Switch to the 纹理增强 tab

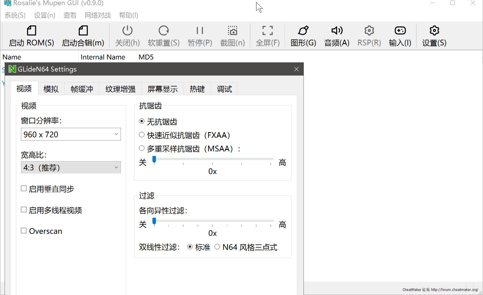(120, 89)
